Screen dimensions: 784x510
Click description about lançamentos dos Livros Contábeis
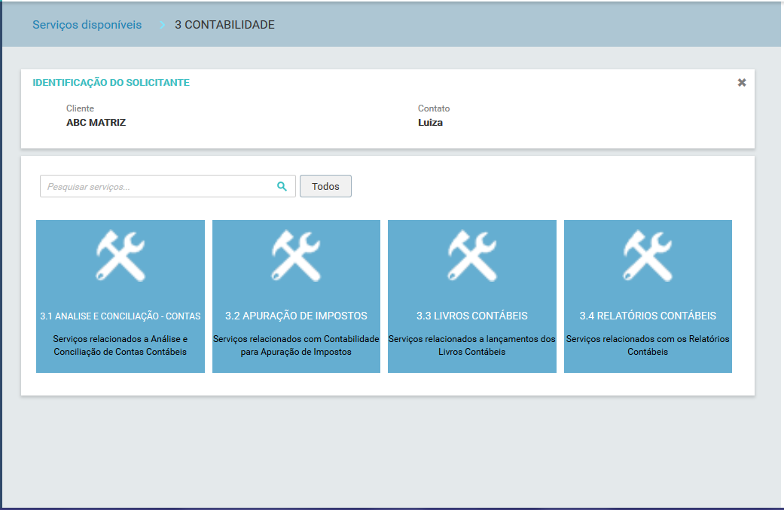[x=472, y=346]
